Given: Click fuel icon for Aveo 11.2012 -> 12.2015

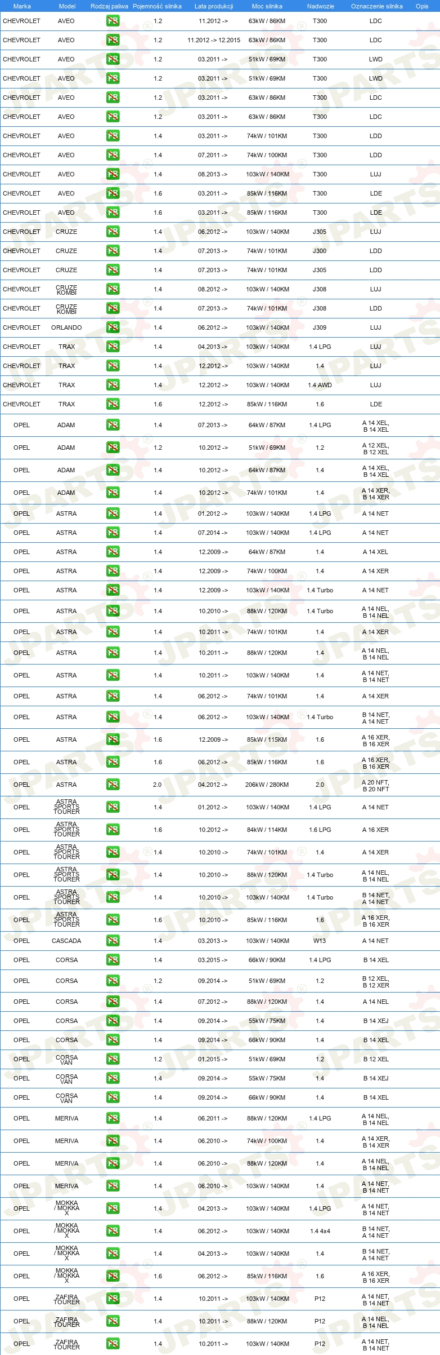Looking at the screenshot, I should coord(113,40).
